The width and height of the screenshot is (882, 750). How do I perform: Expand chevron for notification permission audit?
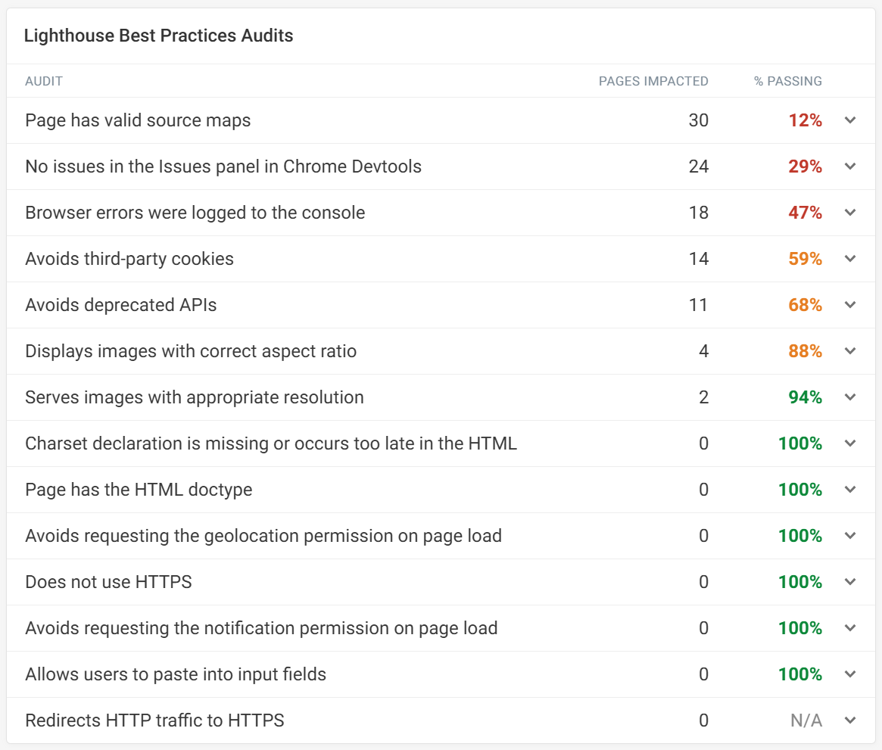pos(850,628)
